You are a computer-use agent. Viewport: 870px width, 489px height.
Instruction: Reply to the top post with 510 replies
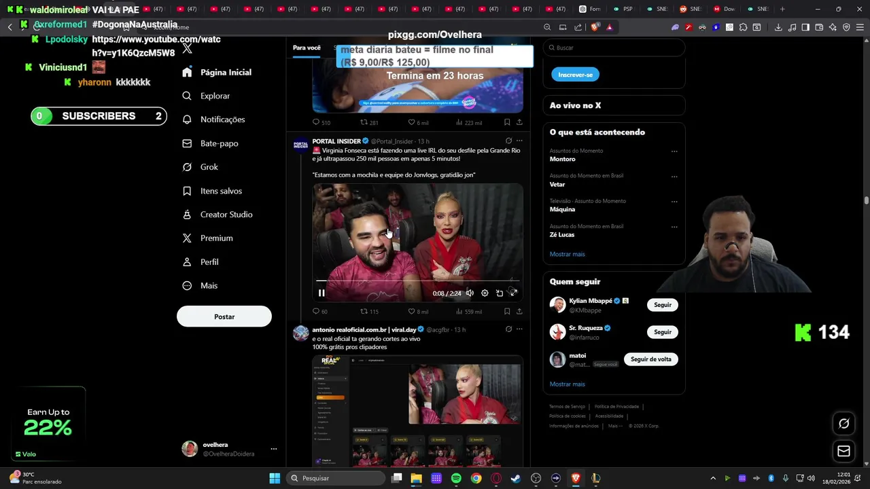point(321,123)
